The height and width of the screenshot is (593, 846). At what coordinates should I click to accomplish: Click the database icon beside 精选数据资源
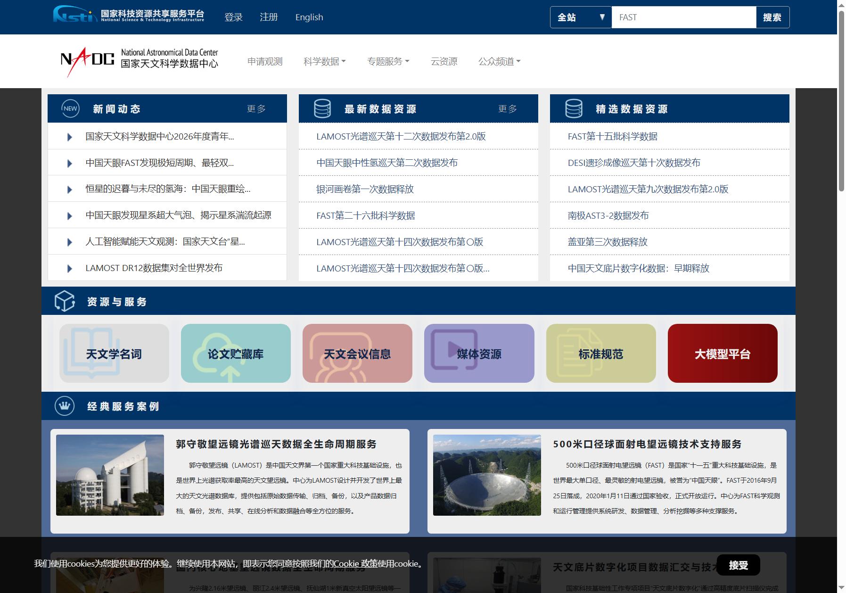coord(574,108)
